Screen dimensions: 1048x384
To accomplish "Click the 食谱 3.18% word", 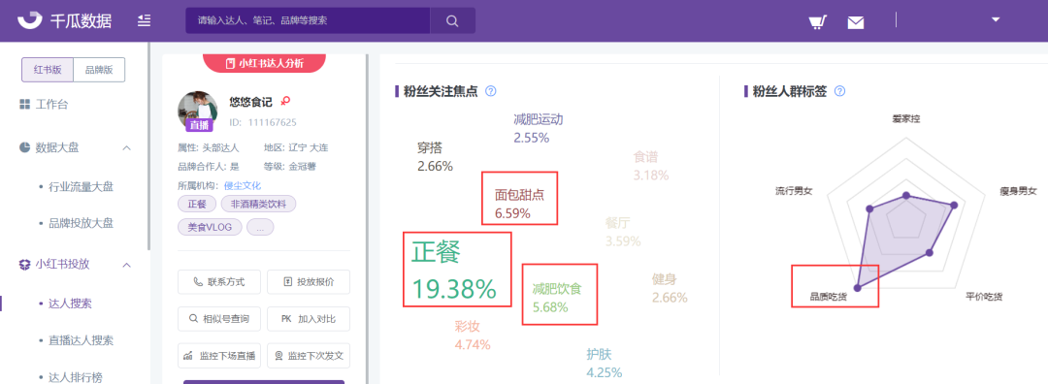I will pyautogui.click(x=650, y=166).
